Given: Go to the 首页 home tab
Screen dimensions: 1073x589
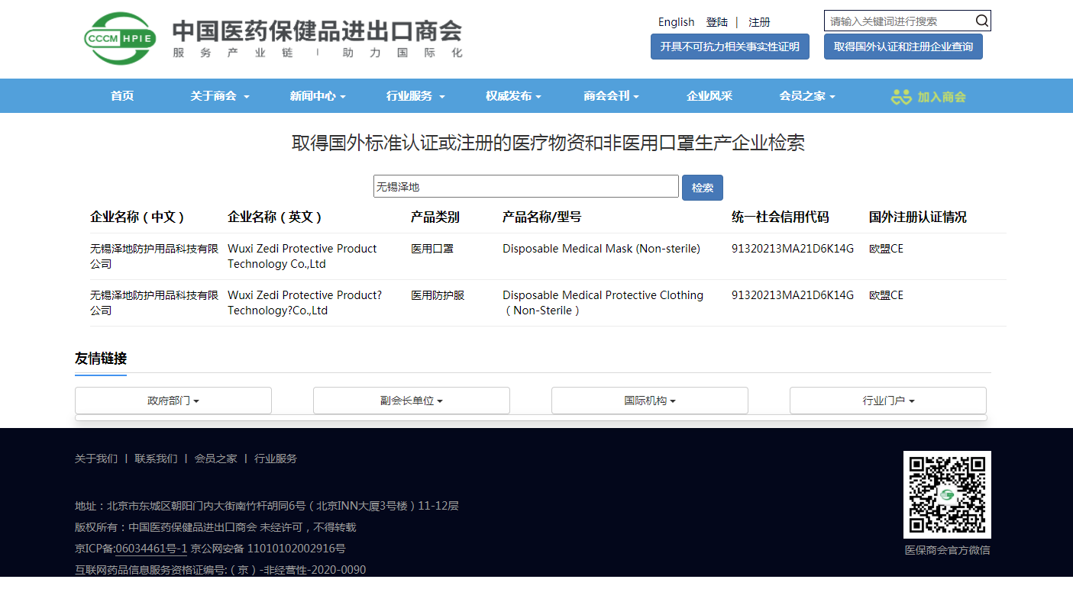Looking at the screenshot, I should coord(122,96).
